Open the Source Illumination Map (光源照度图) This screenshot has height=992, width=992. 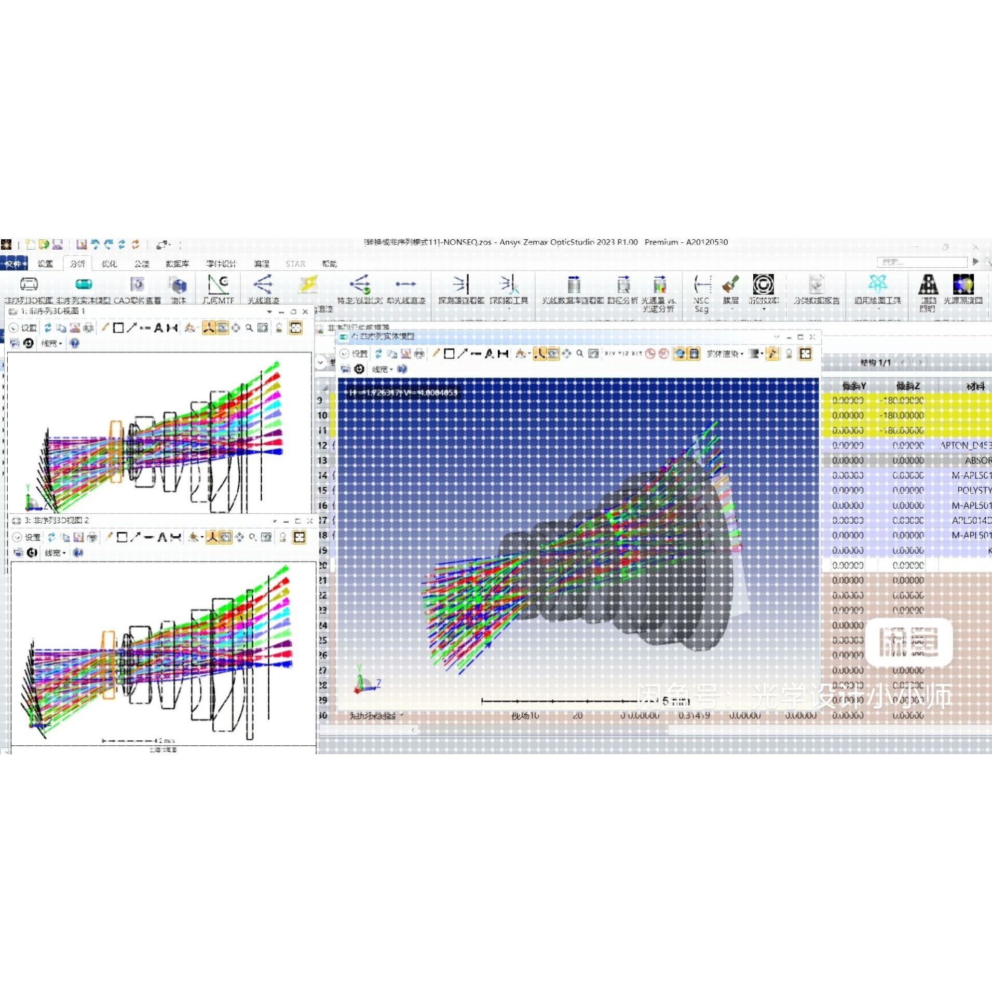[x=963, y=290]
